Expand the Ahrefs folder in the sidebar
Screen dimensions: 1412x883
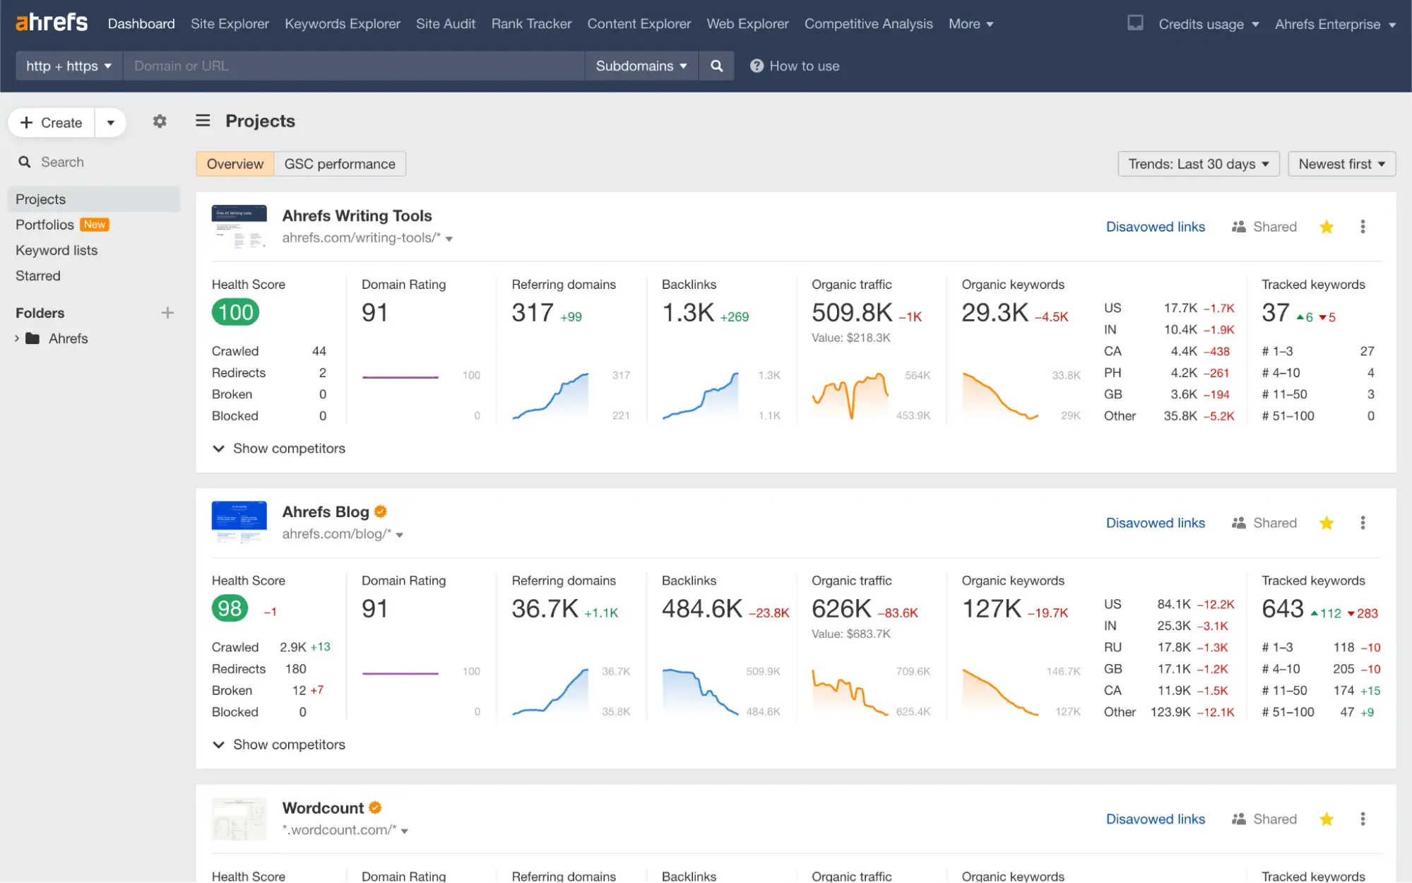(x=18, y=338)
